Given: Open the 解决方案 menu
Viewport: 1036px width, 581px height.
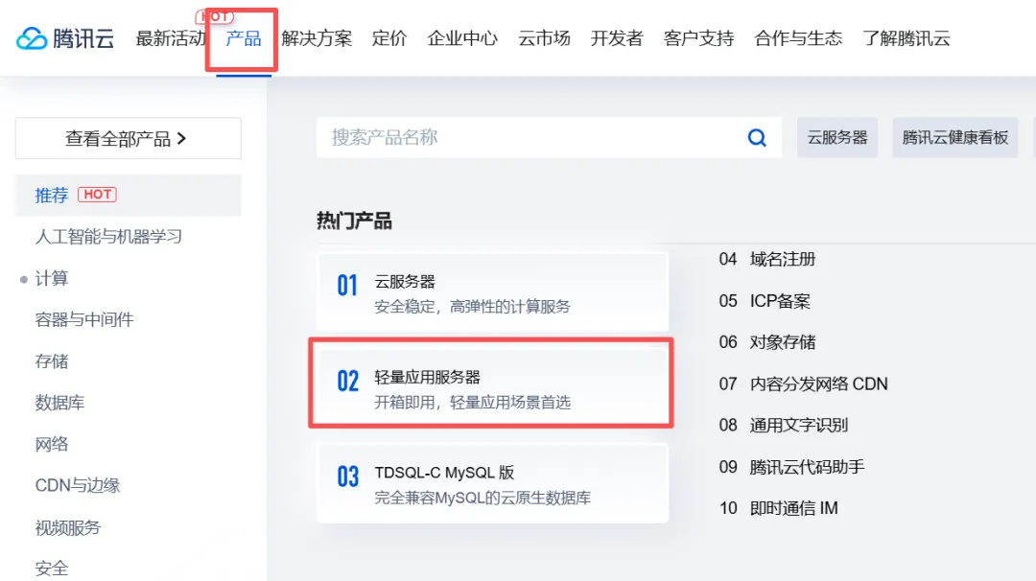Looking at the screenshot, I should [317, 38].
